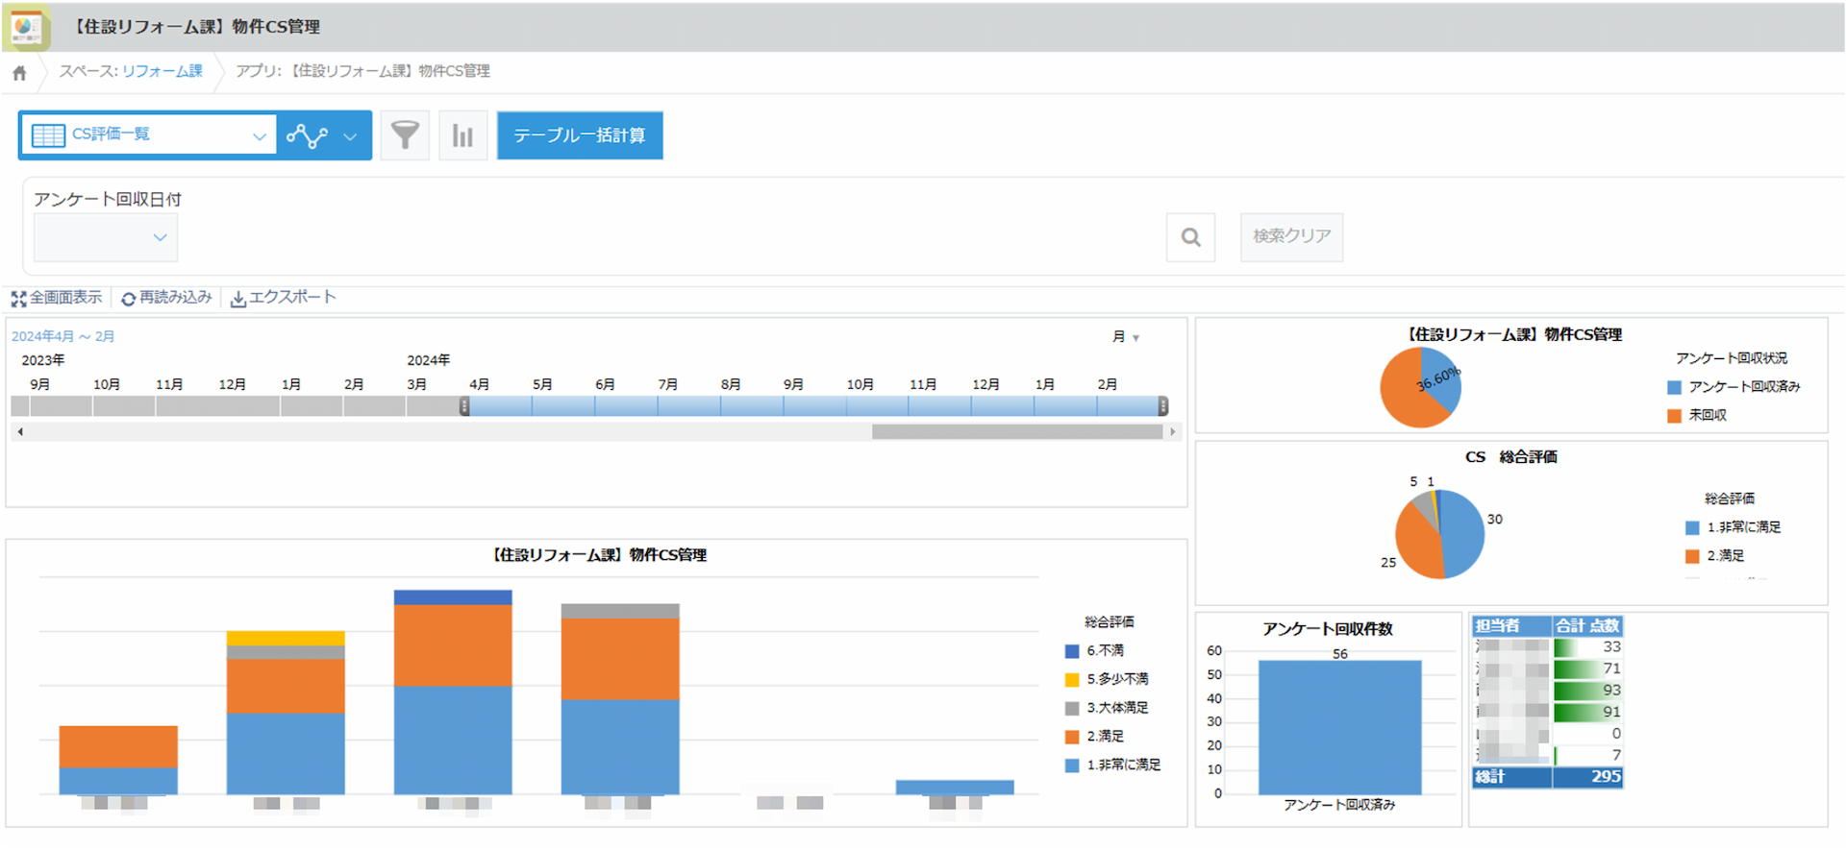Click the graph view icon

(308, 135)
